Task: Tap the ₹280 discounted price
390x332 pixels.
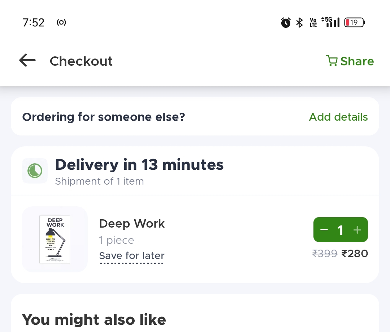Action: point(355,254)
